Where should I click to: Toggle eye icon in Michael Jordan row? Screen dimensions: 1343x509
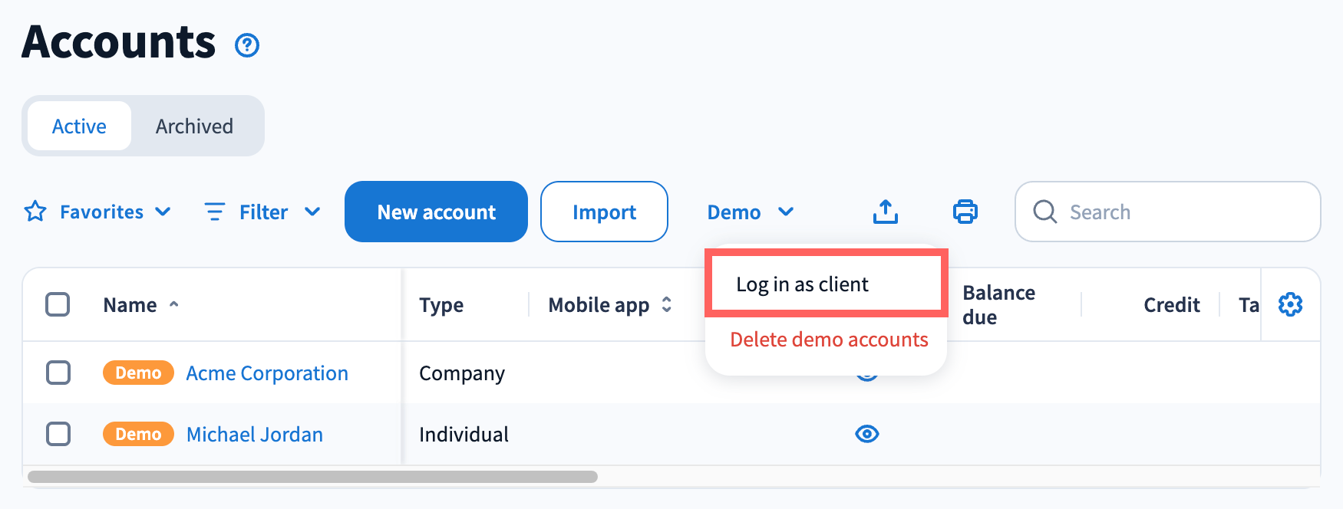point(866,434)
